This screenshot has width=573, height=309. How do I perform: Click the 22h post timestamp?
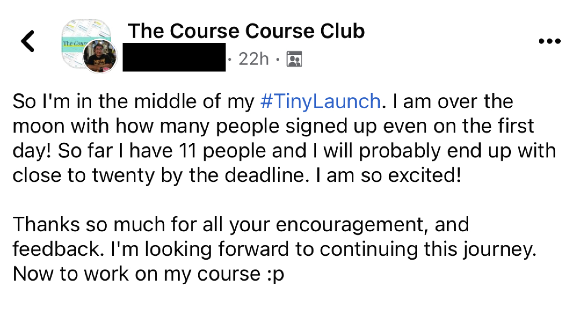tap(253, 59)
